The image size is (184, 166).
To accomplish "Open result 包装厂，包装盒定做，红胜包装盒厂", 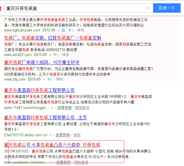I will (53, 38).
